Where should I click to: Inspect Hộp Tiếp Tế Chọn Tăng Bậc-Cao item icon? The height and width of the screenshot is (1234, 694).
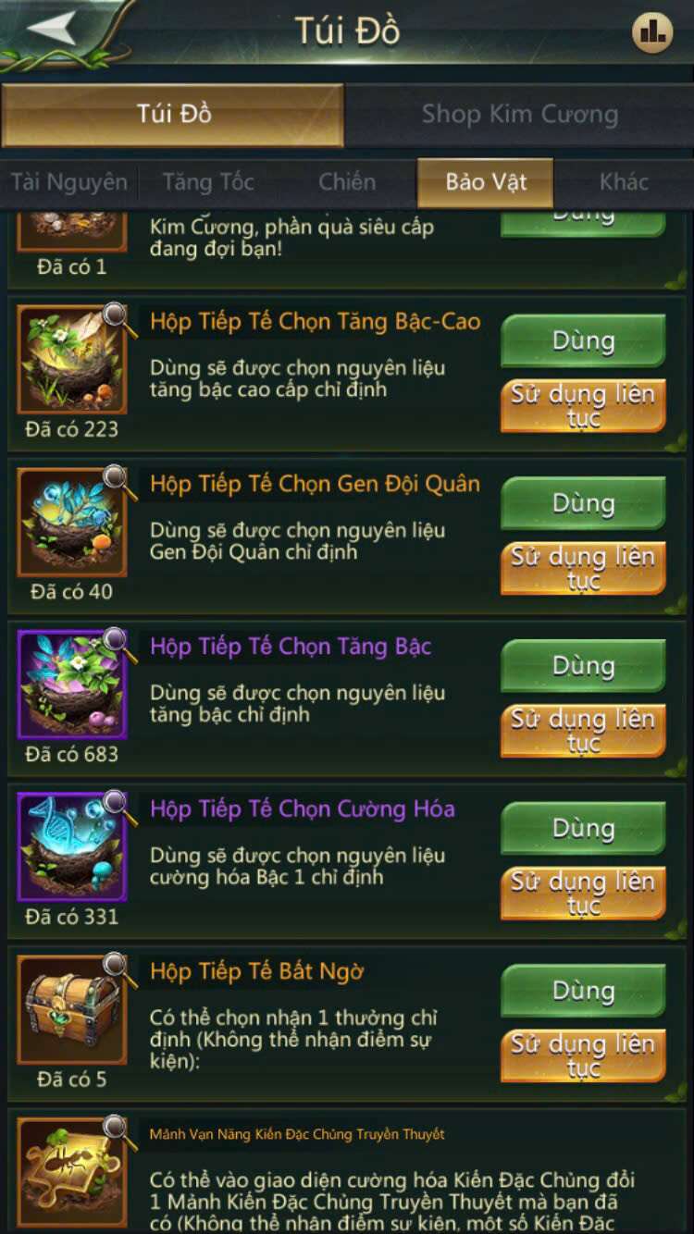72,359
